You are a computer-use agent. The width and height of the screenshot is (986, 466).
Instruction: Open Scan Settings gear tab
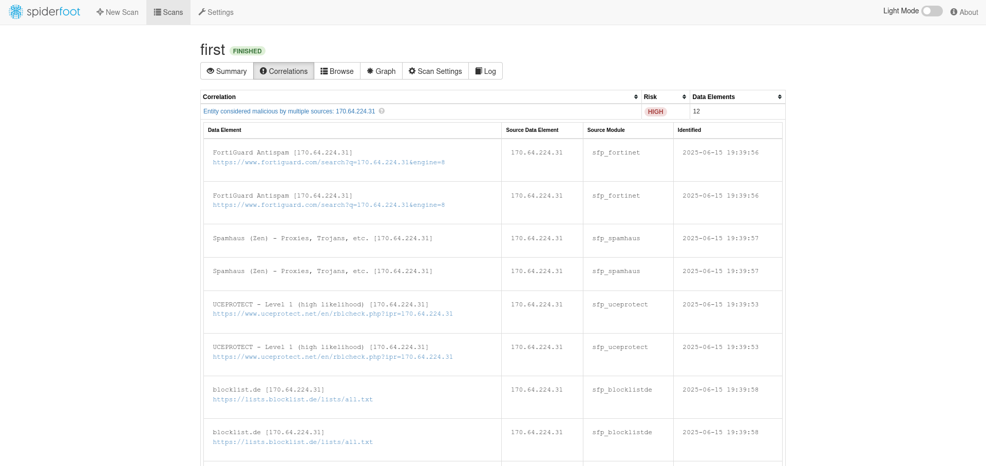pyautogui.click(x=435, y=71)
